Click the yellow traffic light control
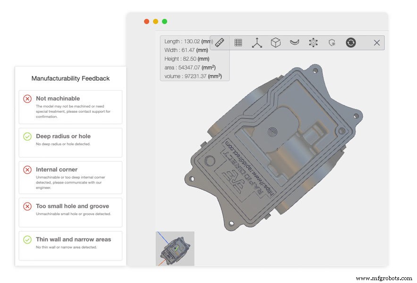The height and width of the screenshot is (283, 417). [x=155, y=21]
